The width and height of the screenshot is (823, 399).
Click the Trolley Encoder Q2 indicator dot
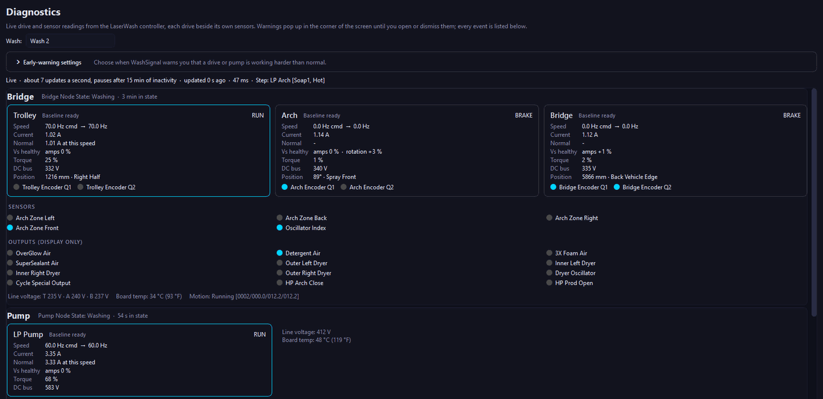(81, 187)
